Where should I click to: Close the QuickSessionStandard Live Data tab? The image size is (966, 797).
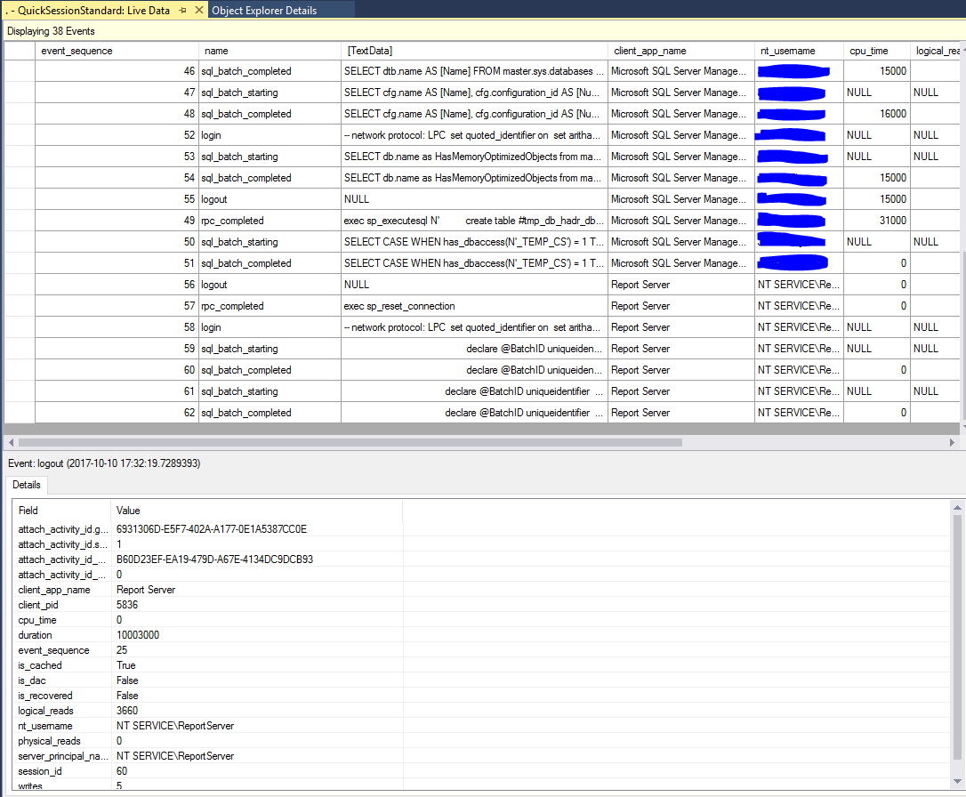pyautogui.click(x=197, y=11)
